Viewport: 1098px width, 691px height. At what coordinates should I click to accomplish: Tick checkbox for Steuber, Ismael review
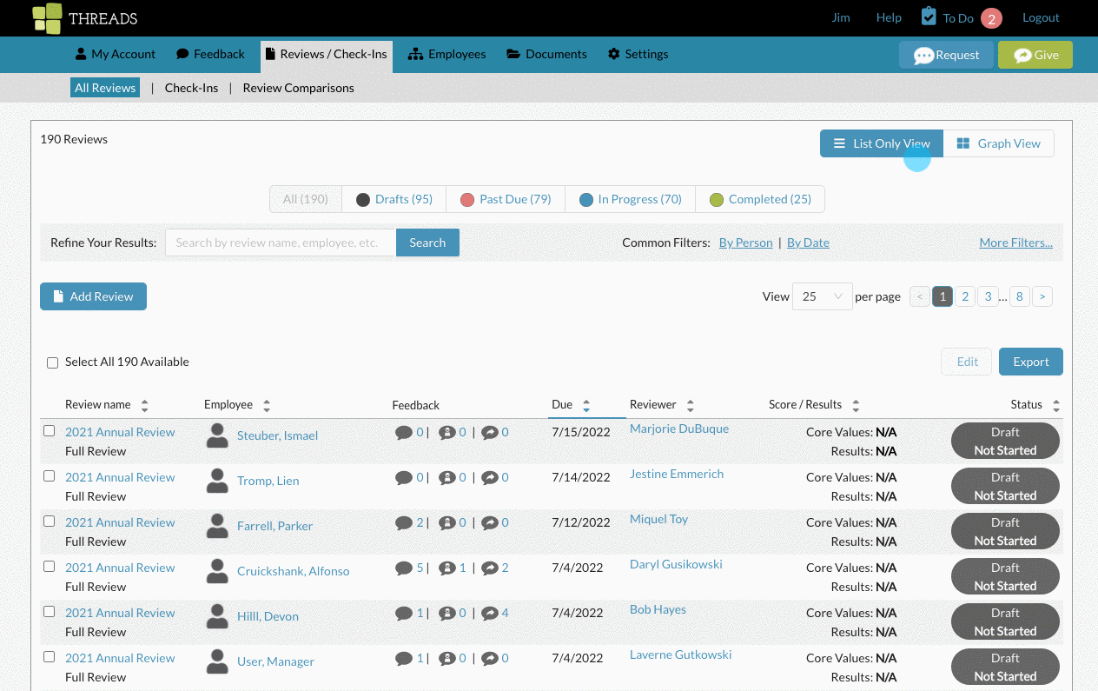(x=50, y=431)
